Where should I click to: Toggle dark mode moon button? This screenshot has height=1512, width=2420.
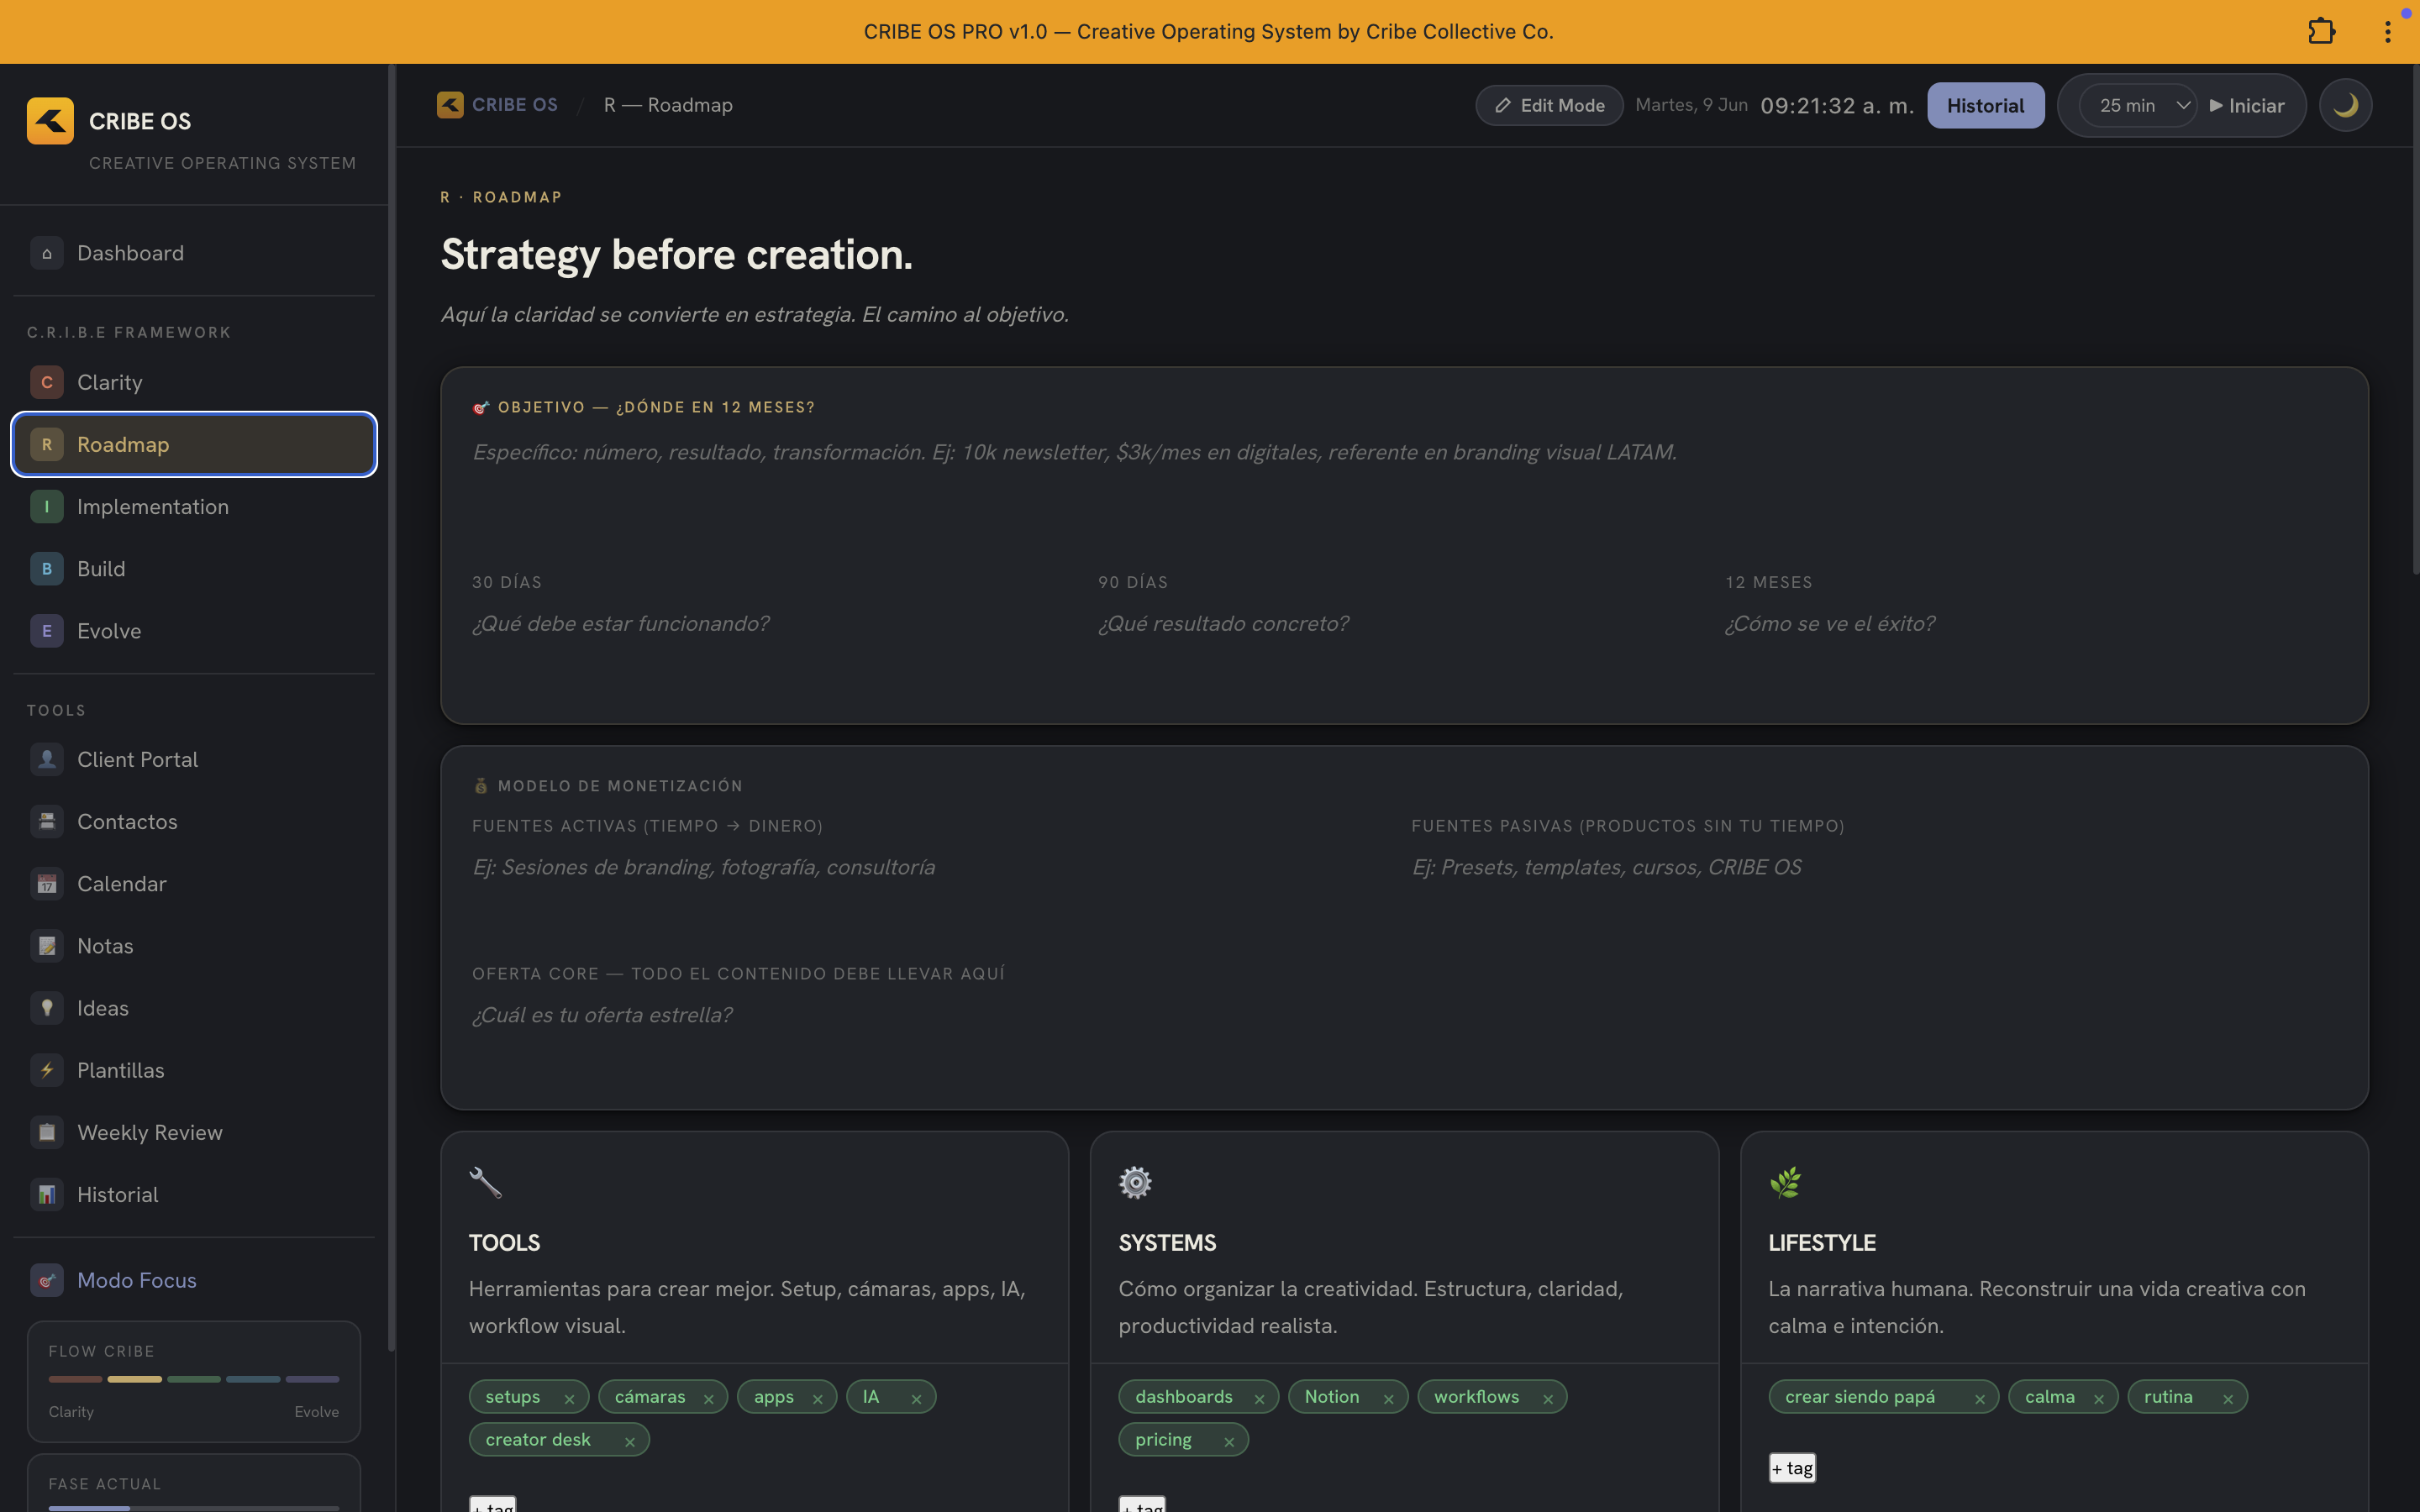[x=2345, y=105]
